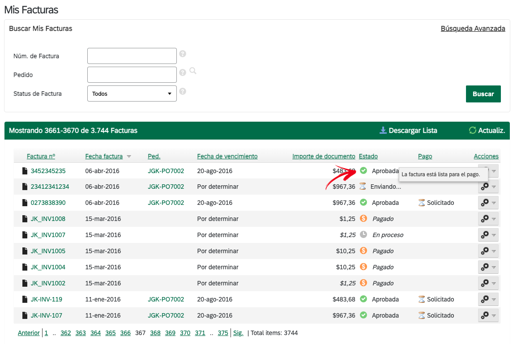Open the Pedido search magnifier icon
The height and width of the screenshot is (344, 517).
click(193, 71)
